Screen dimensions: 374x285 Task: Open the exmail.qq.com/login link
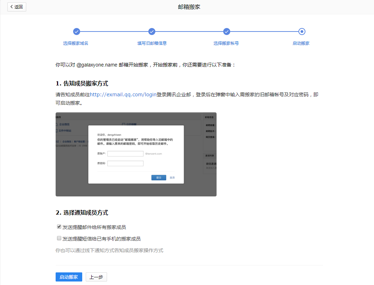click(123, 95)
